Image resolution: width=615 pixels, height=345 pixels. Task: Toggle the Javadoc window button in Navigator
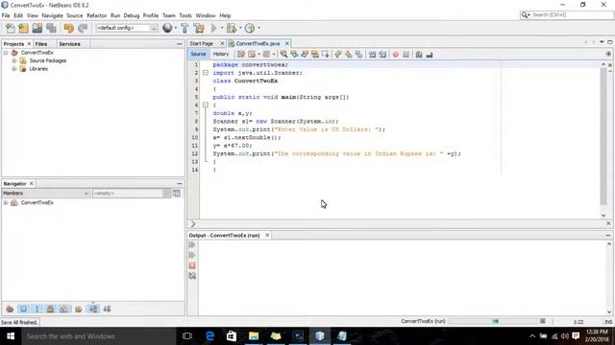click(x=177, y=194)
